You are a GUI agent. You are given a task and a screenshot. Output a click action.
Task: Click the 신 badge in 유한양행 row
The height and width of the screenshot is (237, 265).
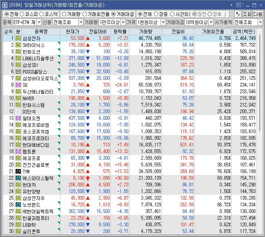click(18, 191)
